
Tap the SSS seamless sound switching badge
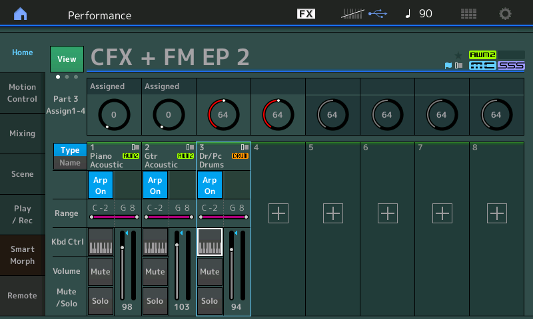pyautogui.click(x=511, y=65)
